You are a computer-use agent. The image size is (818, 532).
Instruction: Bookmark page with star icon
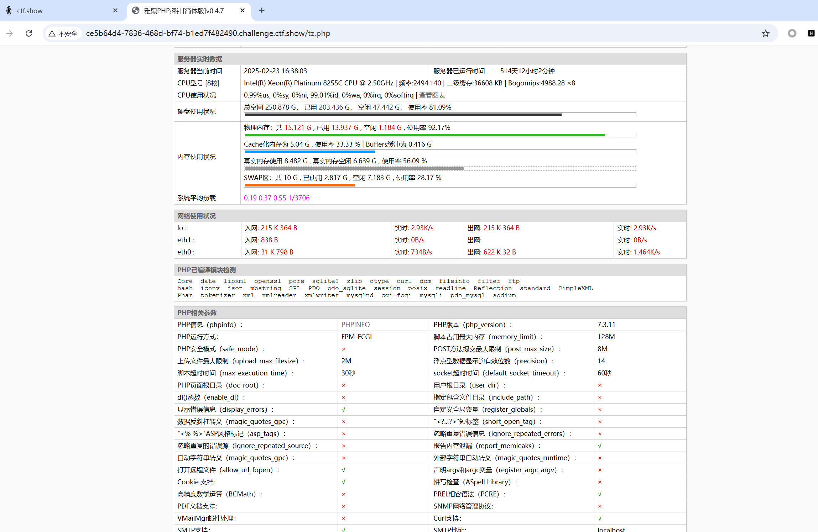(x=765, y=33)
